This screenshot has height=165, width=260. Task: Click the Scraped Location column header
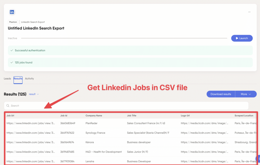[x=244, y=115]
